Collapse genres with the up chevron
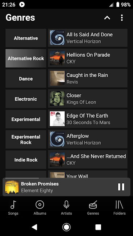Image resolution: width=133 pixels, height=236 pixels. [107, 18]
